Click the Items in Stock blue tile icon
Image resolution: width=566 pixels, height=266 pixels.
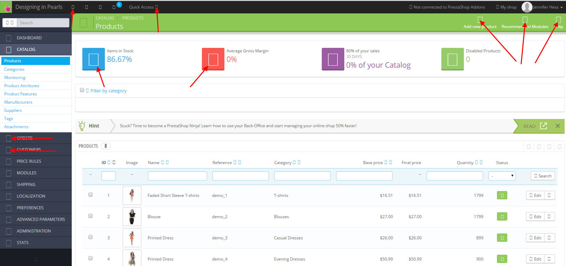(x=94, y=59)
